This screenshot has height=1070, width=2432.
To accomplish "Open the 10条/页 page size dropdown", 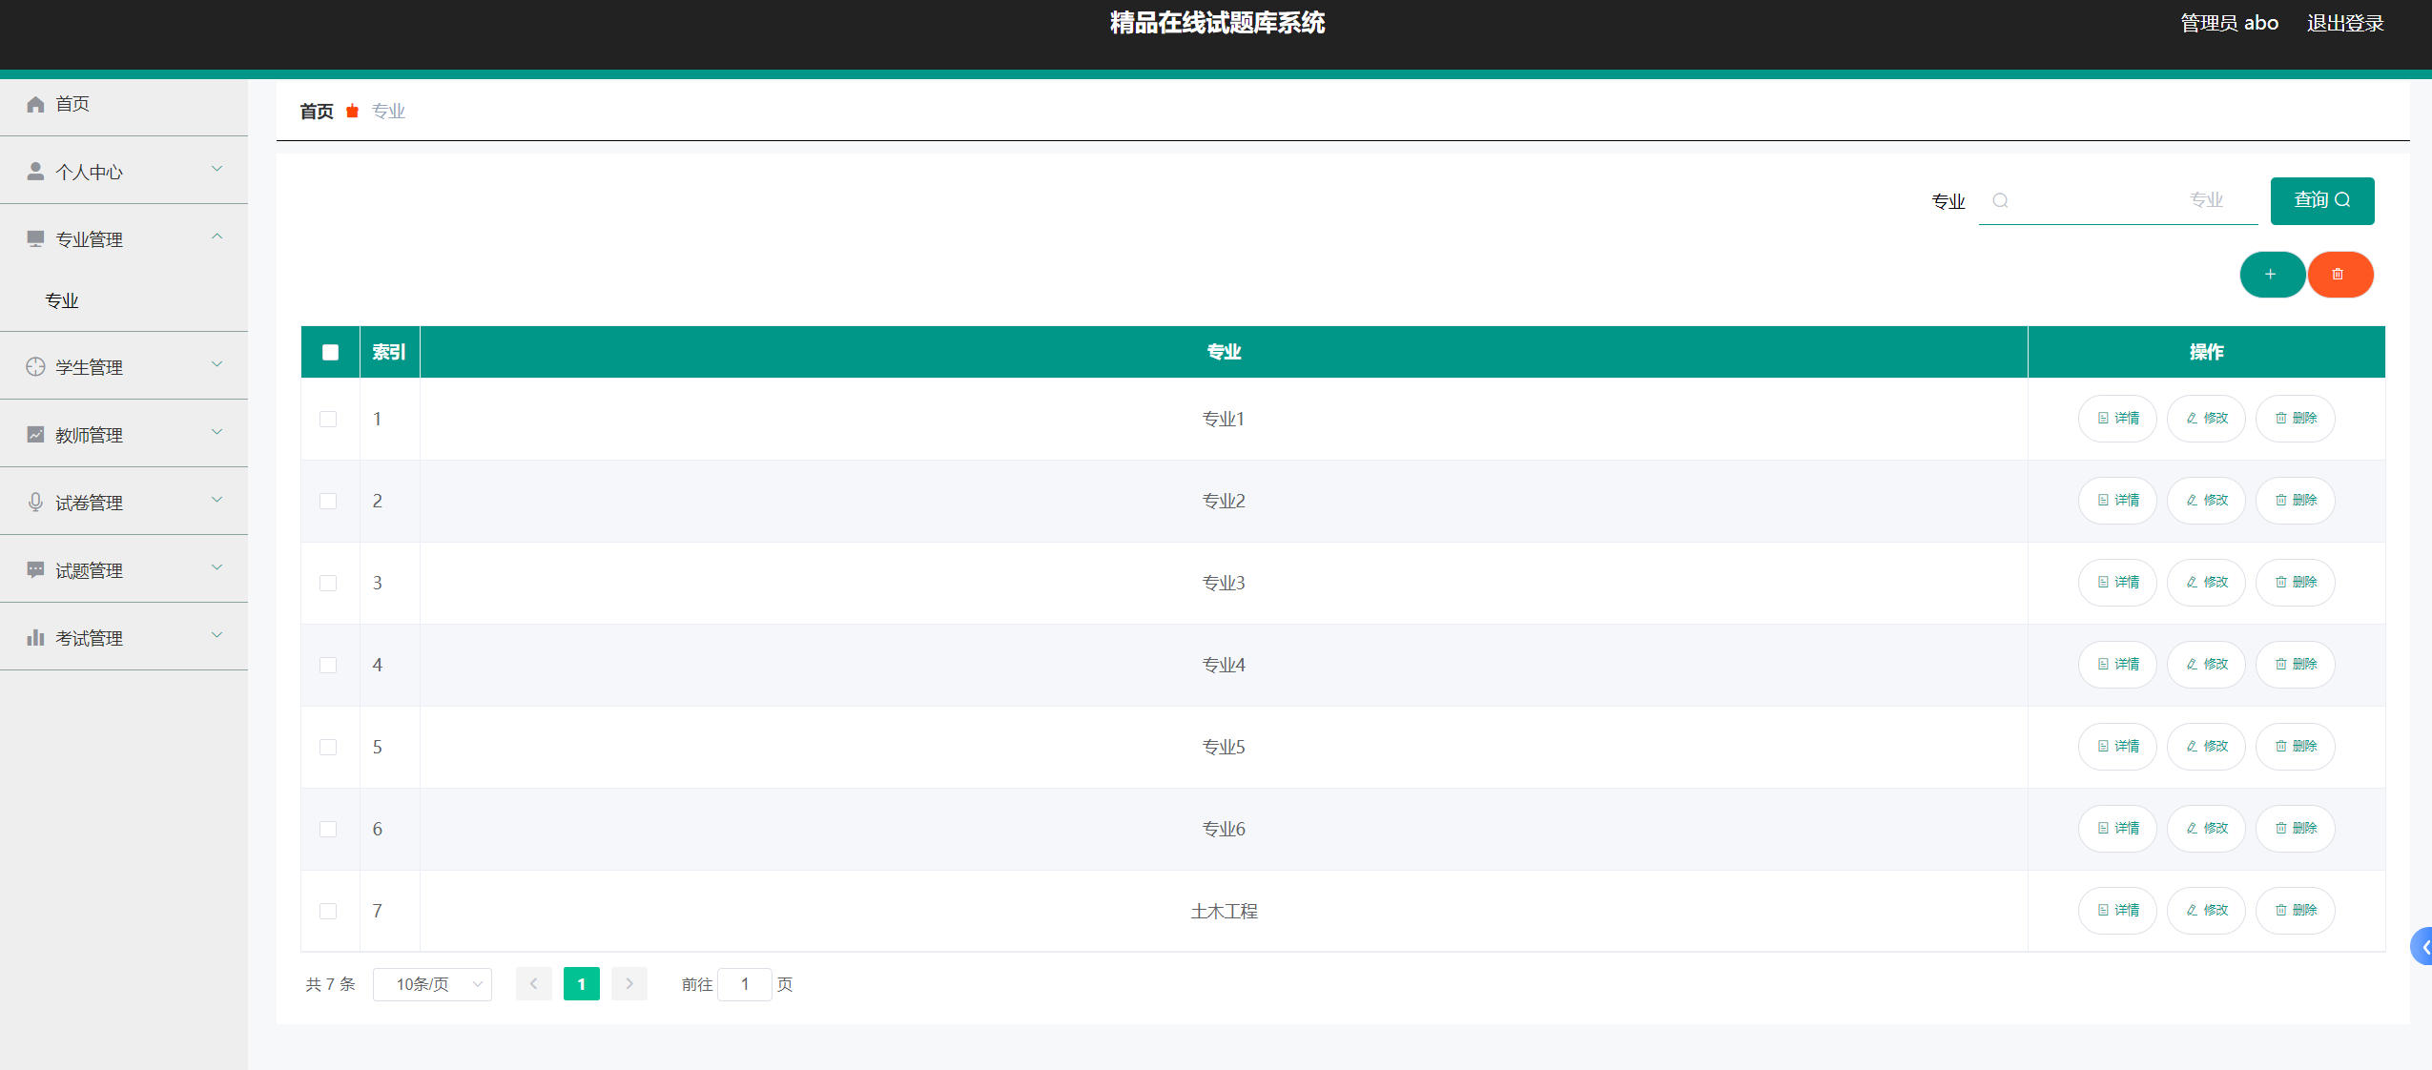I will pos(432,984).
